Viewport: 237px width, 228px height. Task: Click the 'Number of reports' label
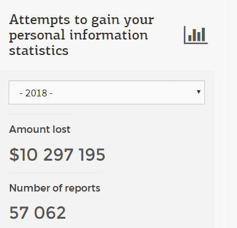(55, 188)
